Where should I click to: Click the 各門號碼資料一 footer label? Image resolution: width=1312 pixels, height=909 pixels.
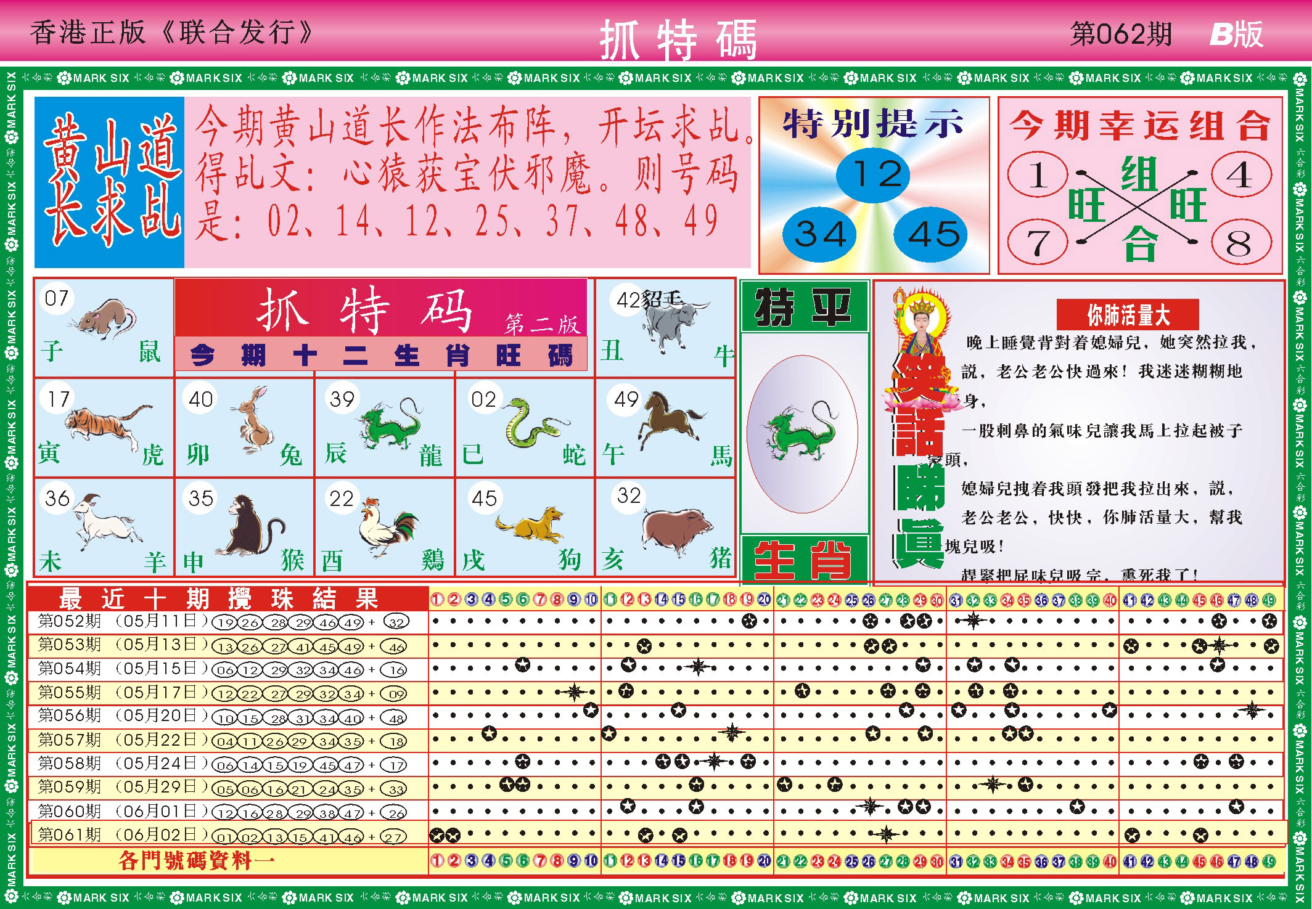tap(197, 860)
